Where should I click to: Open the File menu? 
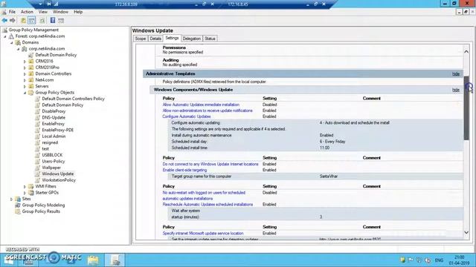[12, 12]
